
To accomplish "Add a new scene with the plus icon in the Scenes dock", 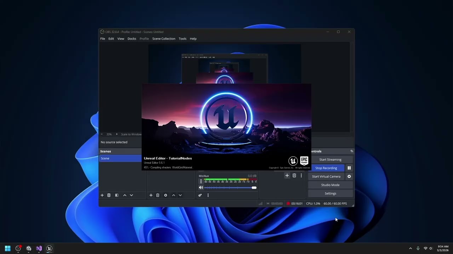I will [102, 195].
